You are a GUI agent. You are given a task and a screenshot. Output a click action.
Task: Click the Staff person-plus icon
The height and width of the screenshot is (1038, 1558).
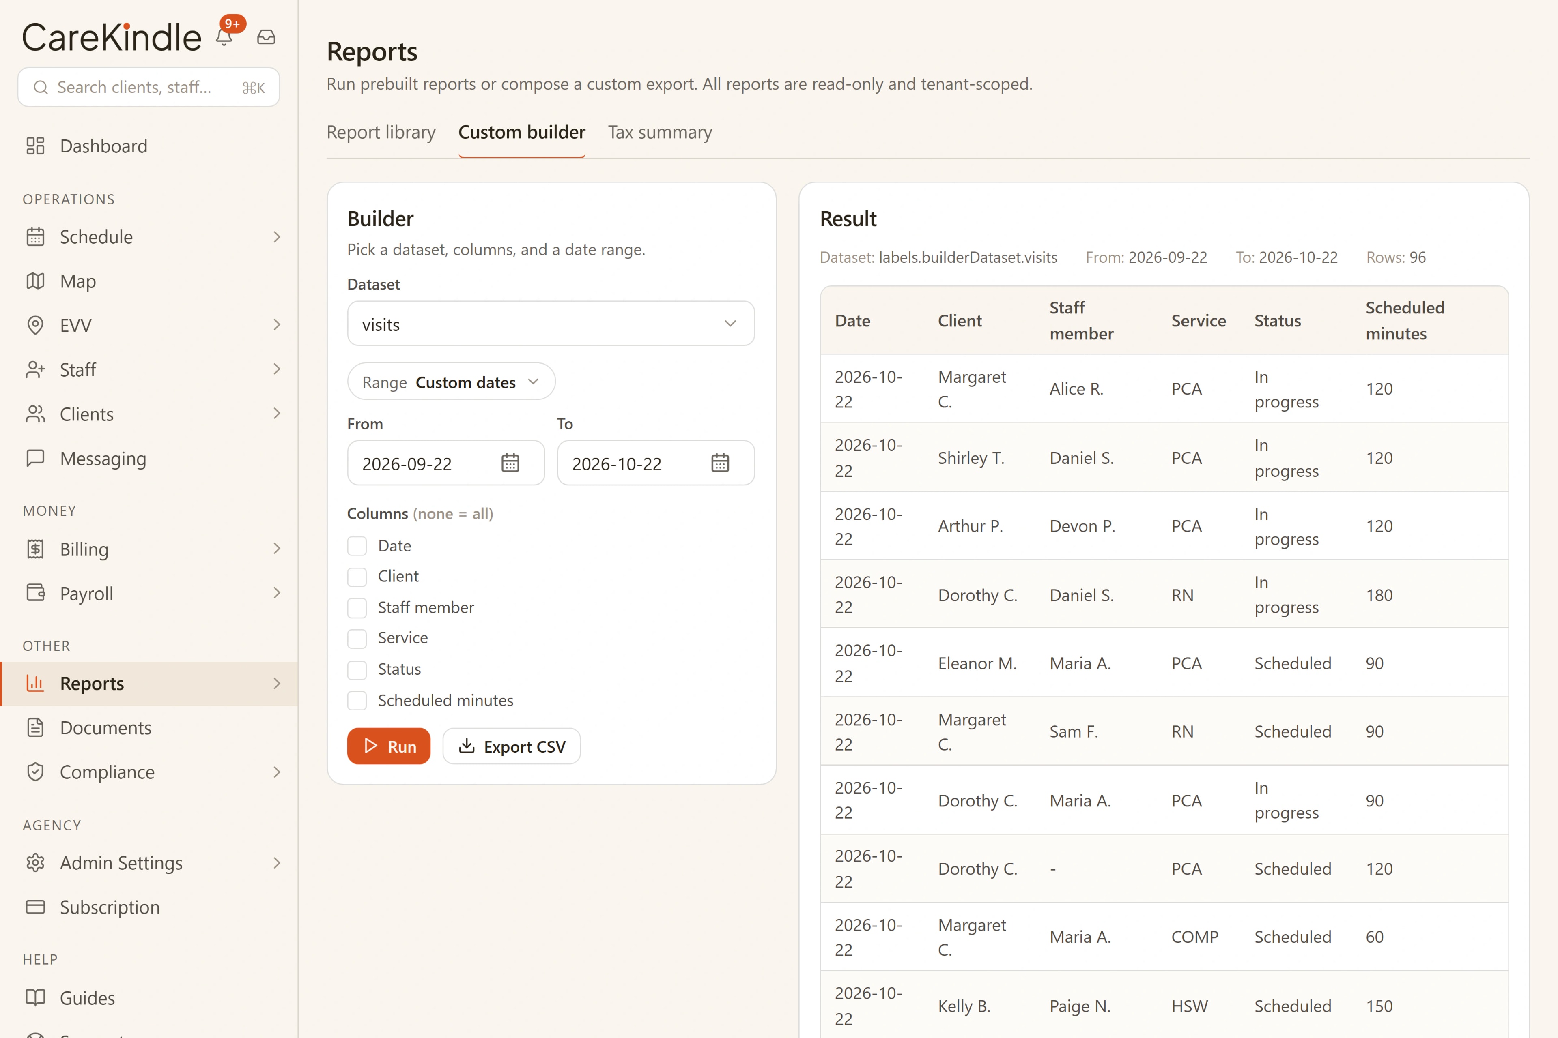pos(35,369)
